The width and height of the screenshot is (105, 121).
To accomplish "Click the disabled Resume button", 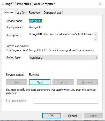I will click(87, 82).
